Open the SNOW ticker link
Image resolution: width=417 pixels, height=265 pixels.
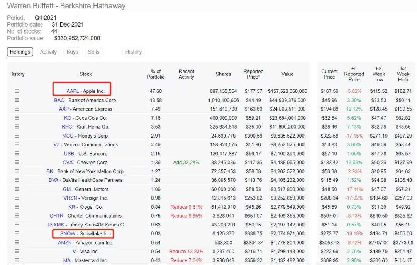68,233
